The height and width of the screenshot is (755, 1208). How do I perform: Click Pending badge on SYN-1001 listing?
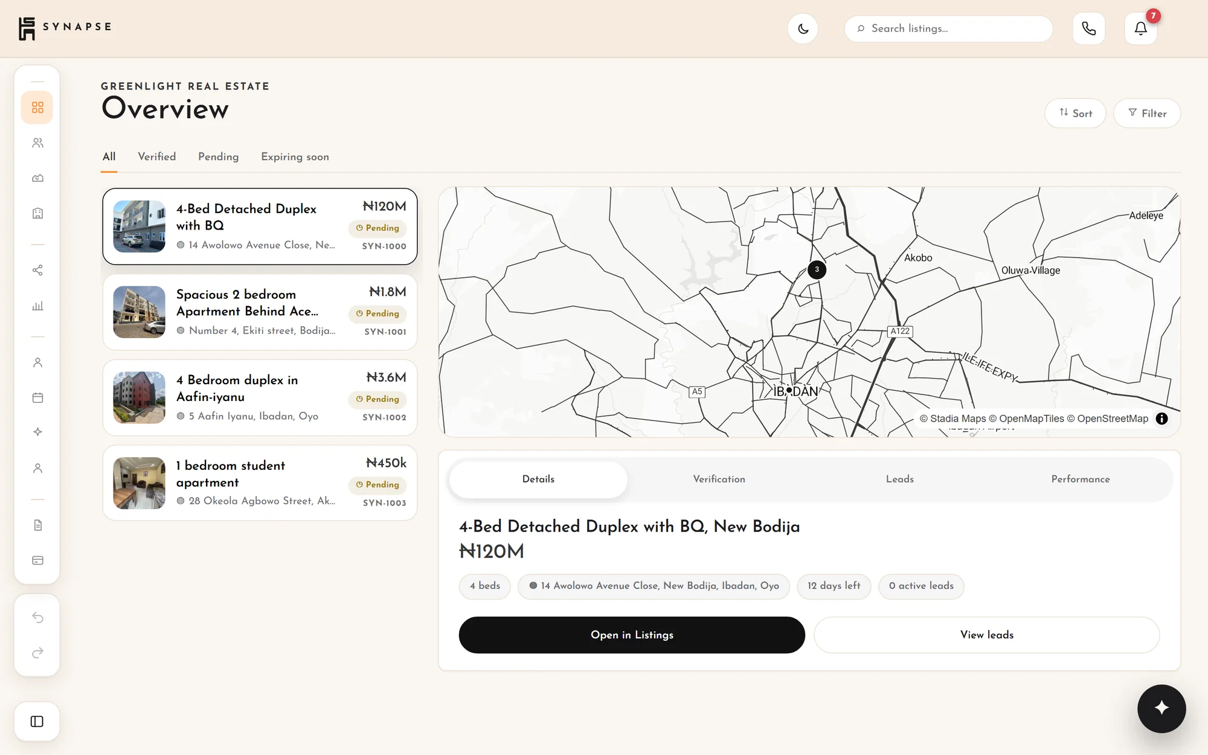tap(377, 314)
